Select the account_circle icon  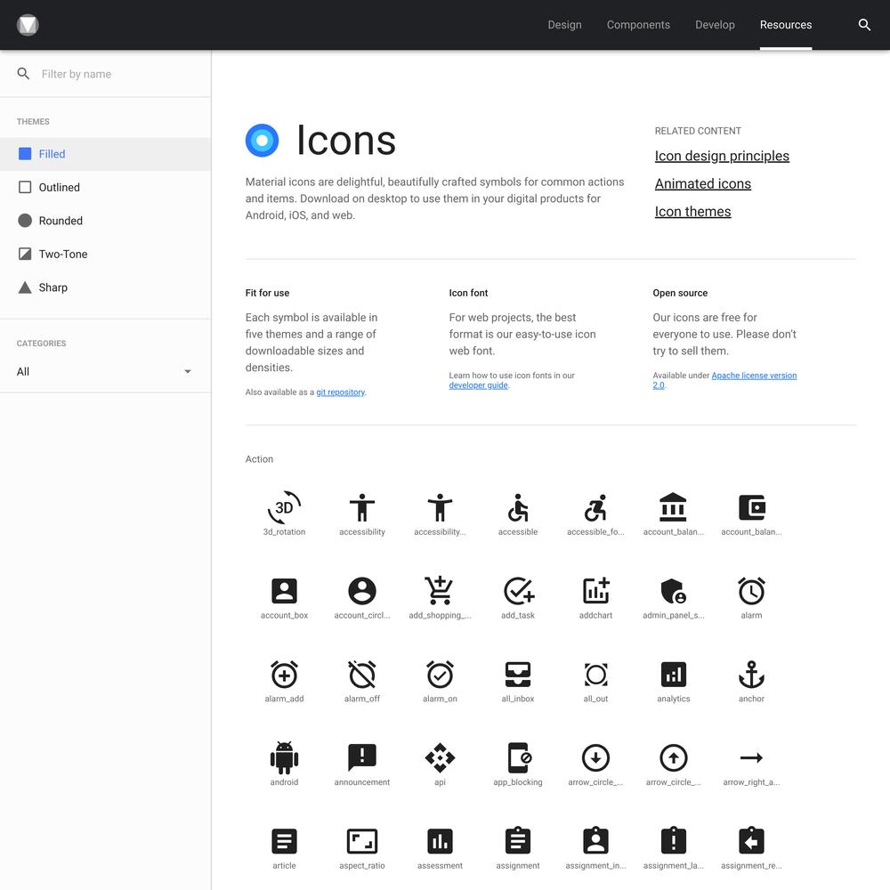362,591
